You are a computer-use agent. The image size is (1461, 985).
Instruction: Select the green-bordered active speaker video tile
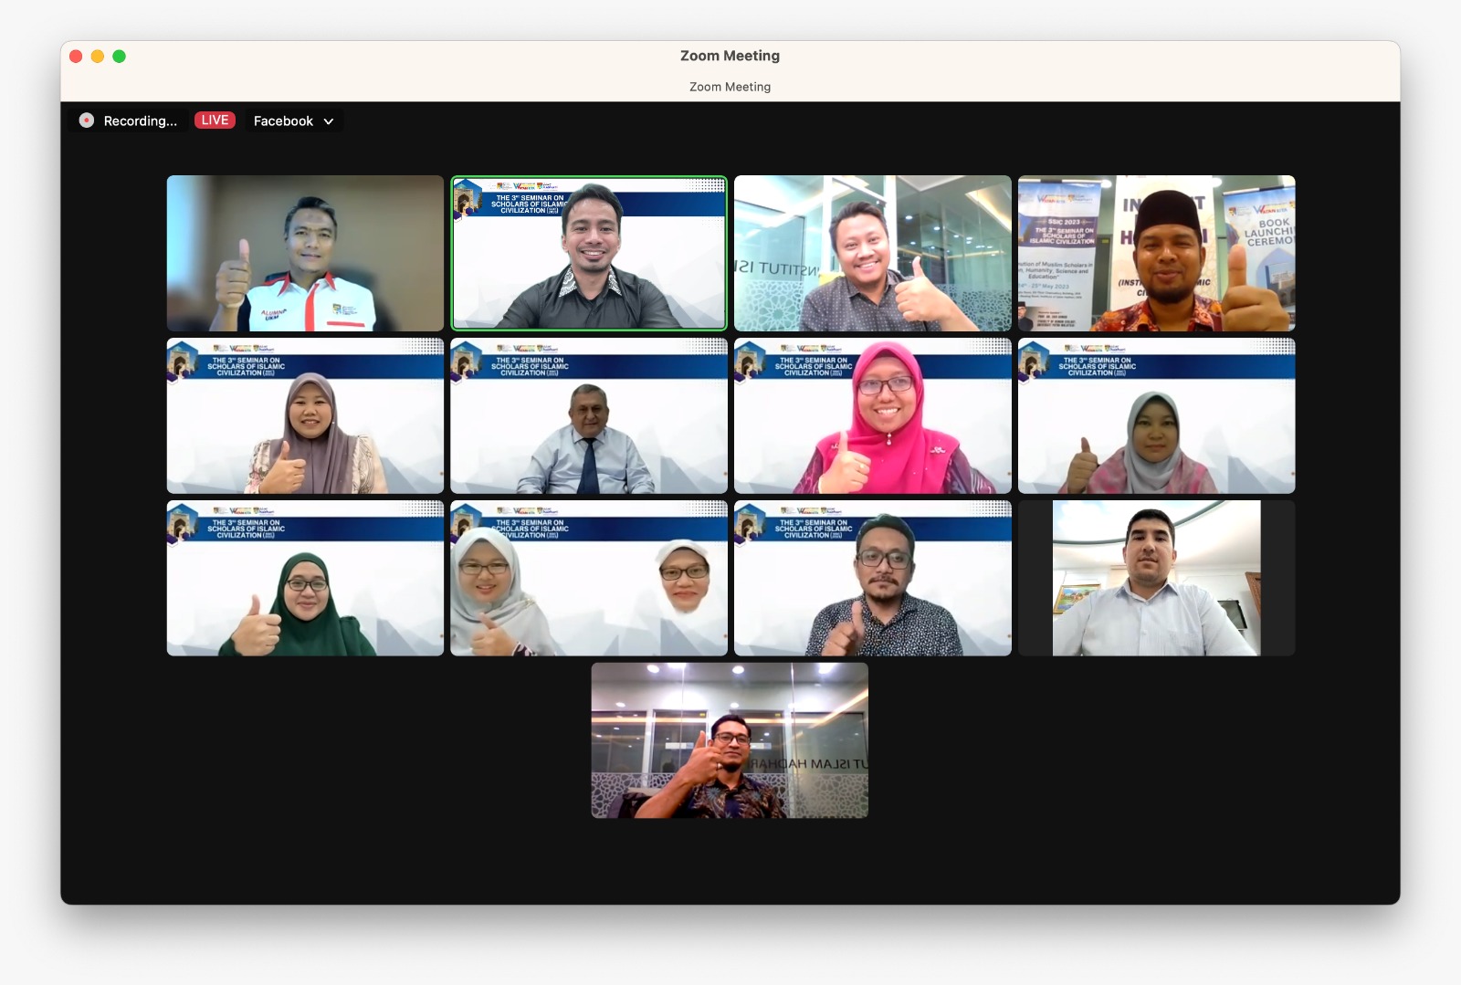[589, 253]
